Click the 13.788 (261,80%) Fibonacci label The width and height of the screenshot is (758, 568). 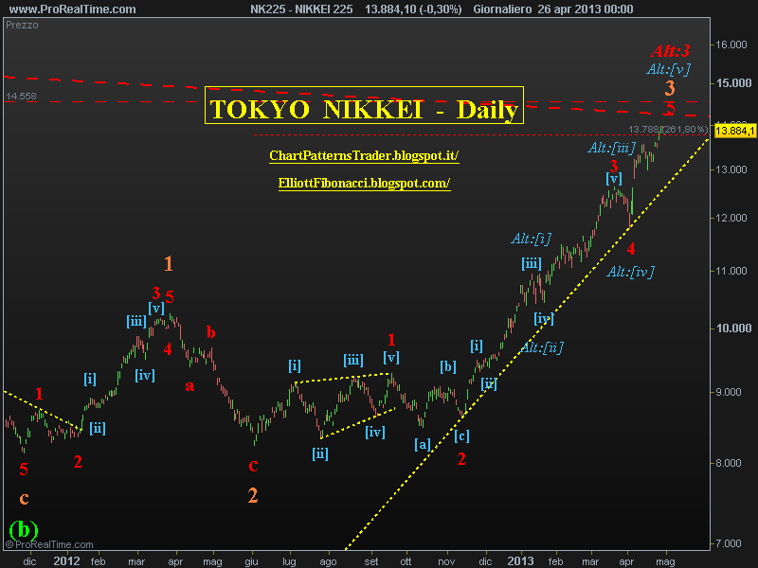[668, 129]
